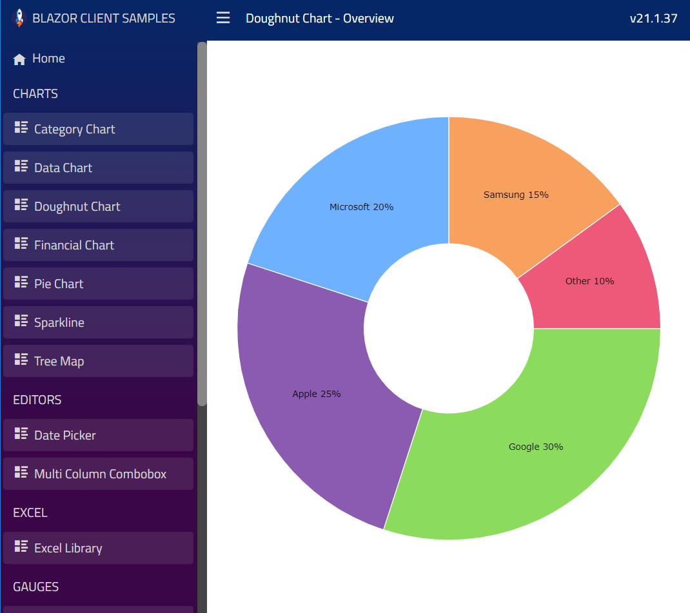Select Doughnut Chart in the sidebar

98,206
